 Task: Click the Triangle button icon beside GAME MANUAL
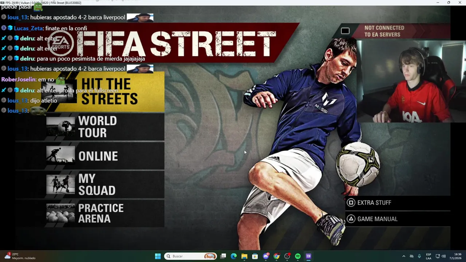tap(351, 219)
